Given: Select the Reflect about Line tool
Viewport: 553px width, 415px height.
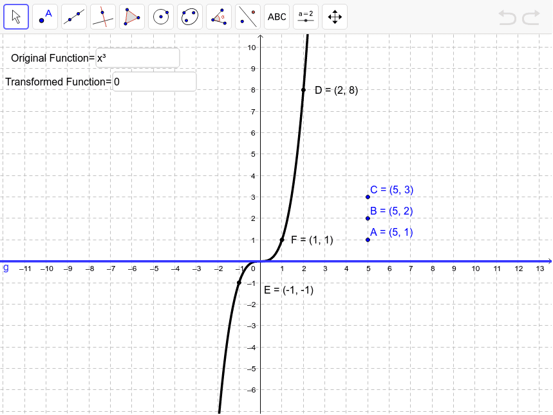Looking at the screenshot, I should tap(248, 17).
